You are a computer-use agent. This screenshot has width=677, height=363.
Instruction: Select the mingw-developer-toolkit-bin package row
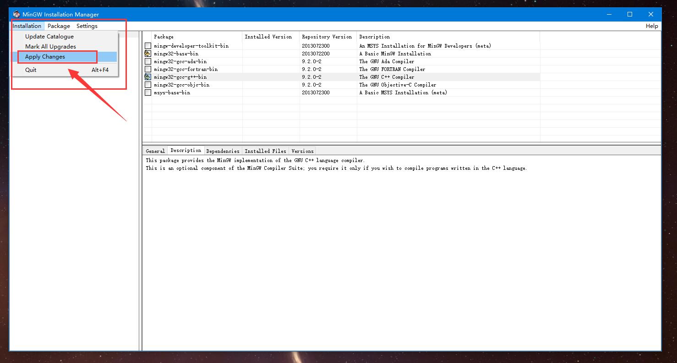pos(341,46)
